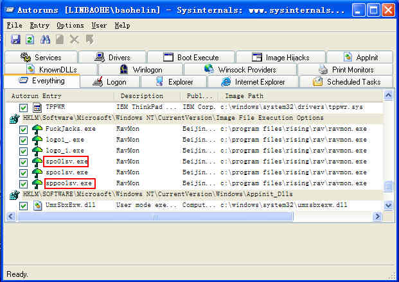Click the horizontal scrollbar left arrow
The height and width of the screenshot is (282, 399).
[x=11, y=217]
